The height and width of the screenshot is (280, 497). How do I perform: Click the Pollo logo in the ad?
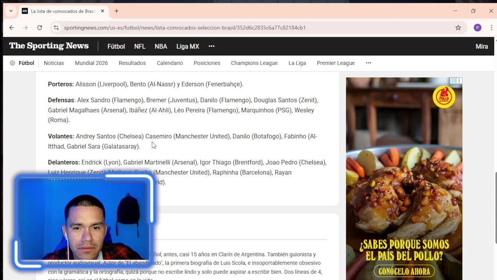pyautogui.click(x=444, y=97)
